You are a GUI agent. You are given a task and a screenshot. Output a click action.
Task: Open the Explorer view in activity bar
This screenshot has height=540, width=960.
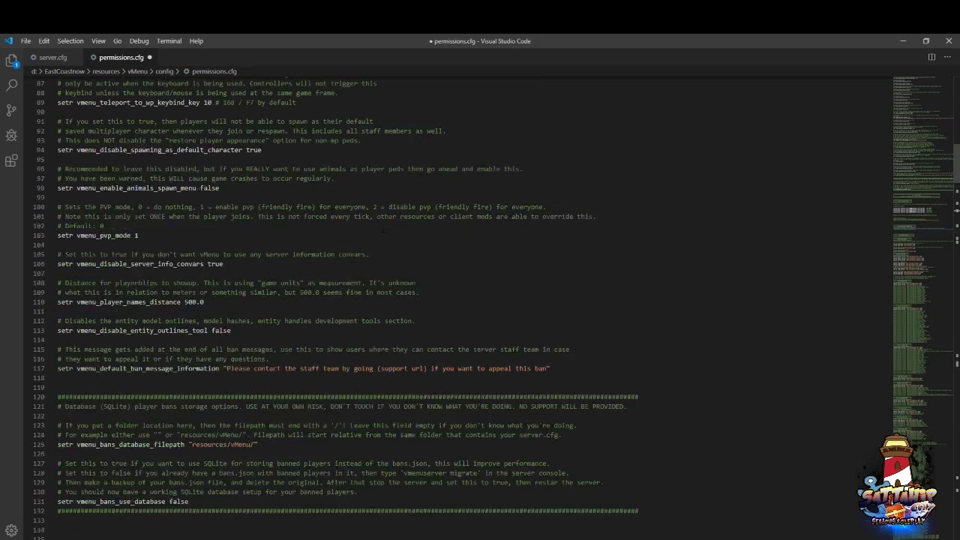click(x=11, y=60)
